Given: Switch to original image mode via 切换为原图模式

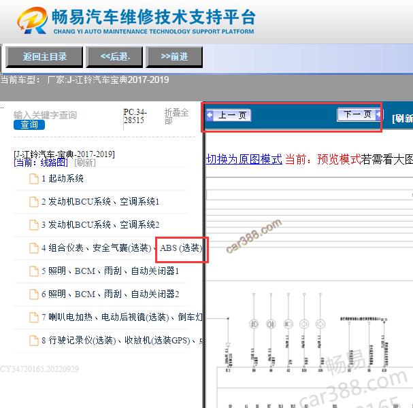Looking at the screenshot, I should [x=244, y=159].
